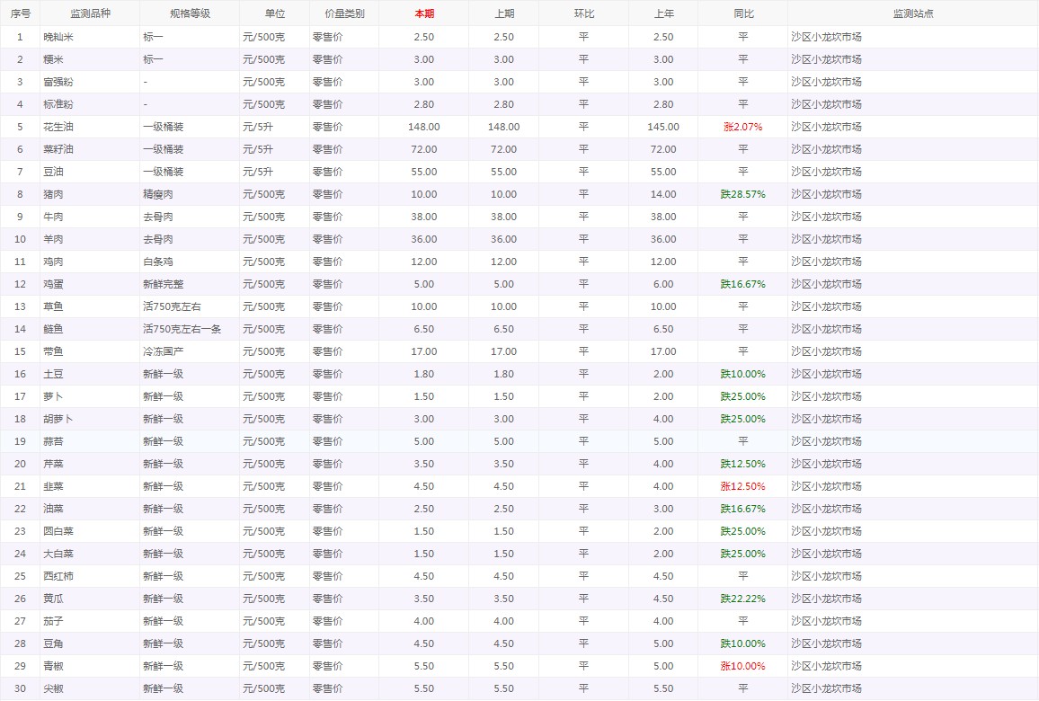Click the 跌22.22% value in 黄瓜 row
Screen dimensions: 1039x701
(x=742, y=599)
